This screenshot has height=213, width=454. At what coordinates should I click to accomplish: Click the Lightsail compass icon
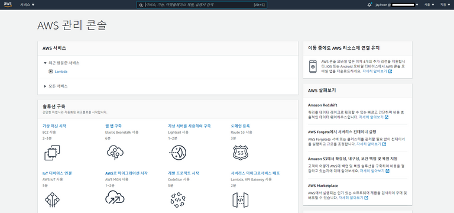coord(177,153)
